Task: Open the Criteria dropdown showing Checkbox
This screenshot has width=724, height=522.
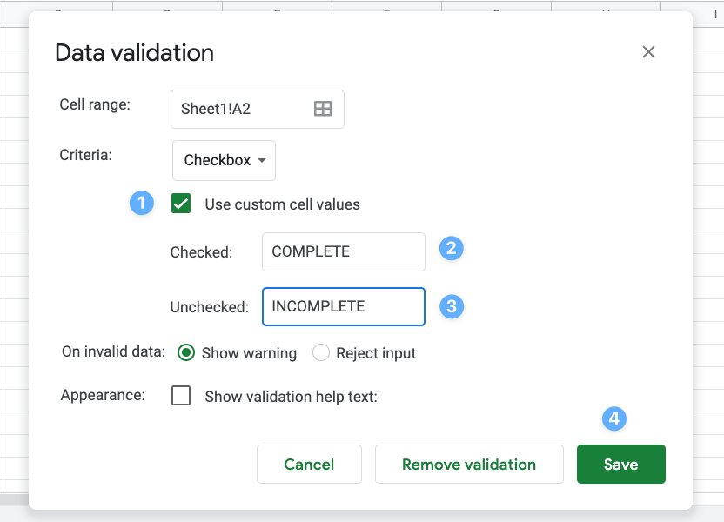Action: coord(224,160)
